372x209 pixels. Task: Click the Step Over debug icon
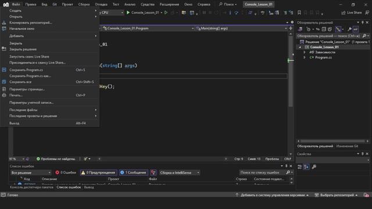pos(237,13)
